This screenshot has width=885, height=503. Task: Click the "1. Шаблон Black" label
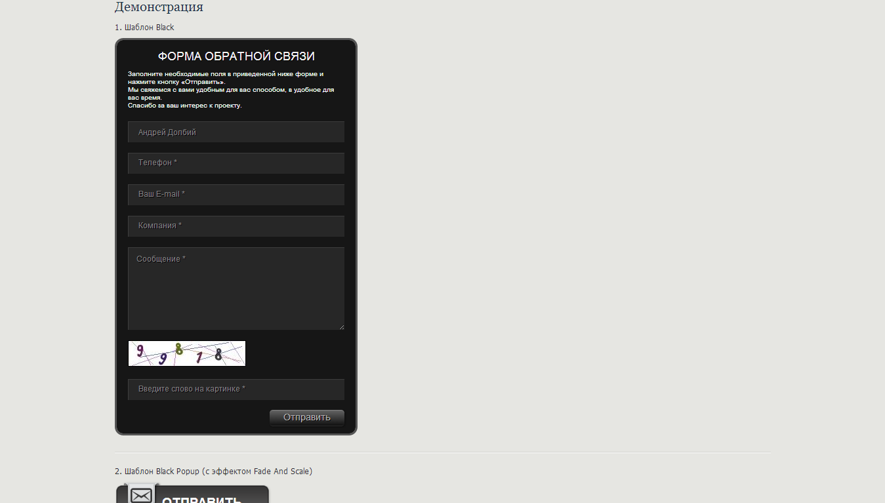(x=144, y=28)
